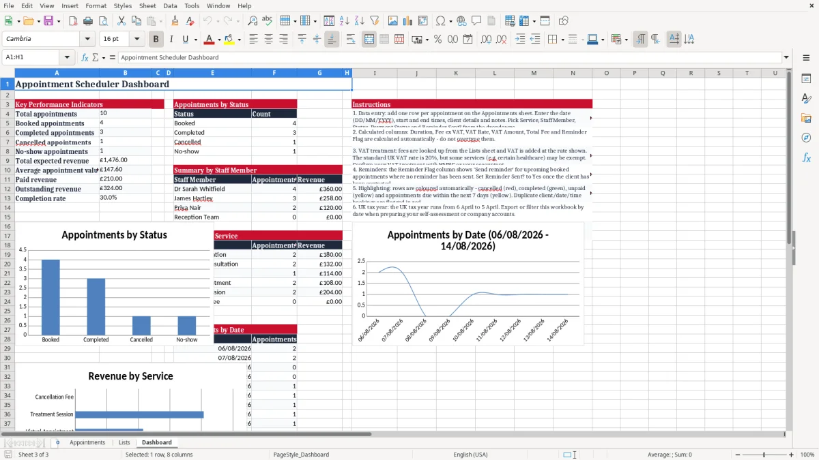Open the sidebar Styles icon
This screenshot has height=460, width=819.
[806, 98]
